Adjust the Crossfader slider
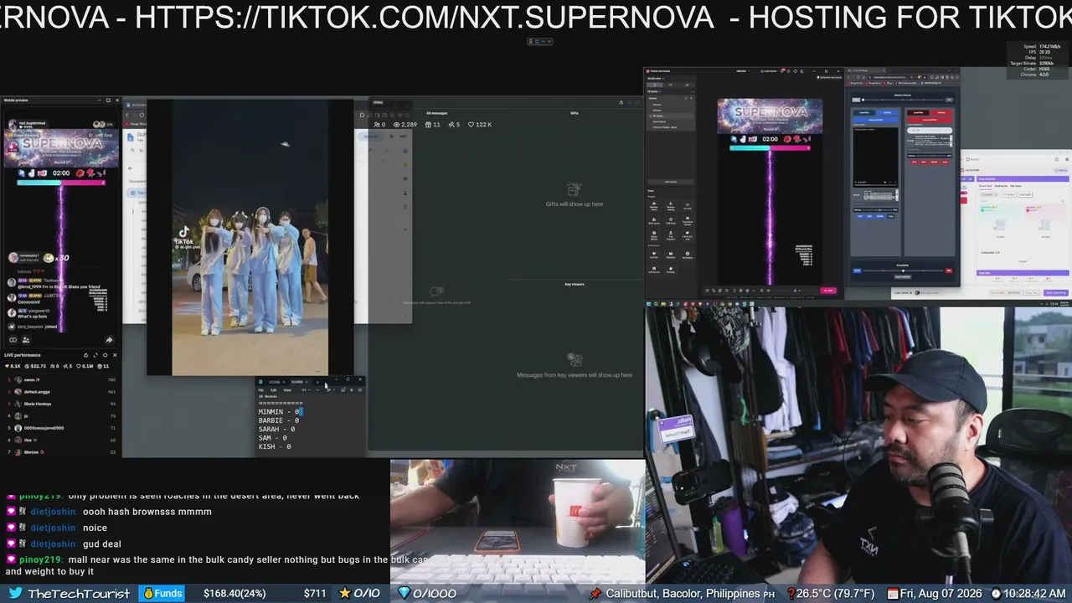The height and width of the screenshot is (603, 1072). [x=903, y=271]
